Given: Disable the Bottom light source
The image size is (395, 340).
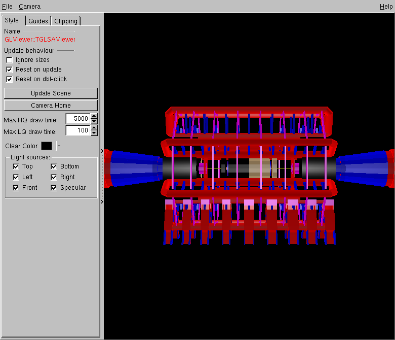Looking at the screenshot, I should (x=54, y=166).
